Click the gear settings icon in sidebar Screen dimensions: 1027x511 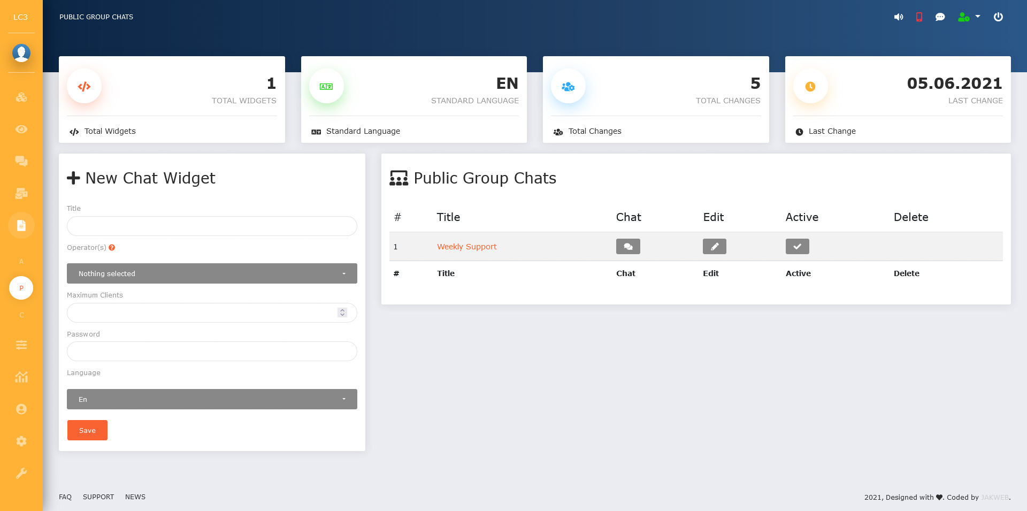click(21, 441)
